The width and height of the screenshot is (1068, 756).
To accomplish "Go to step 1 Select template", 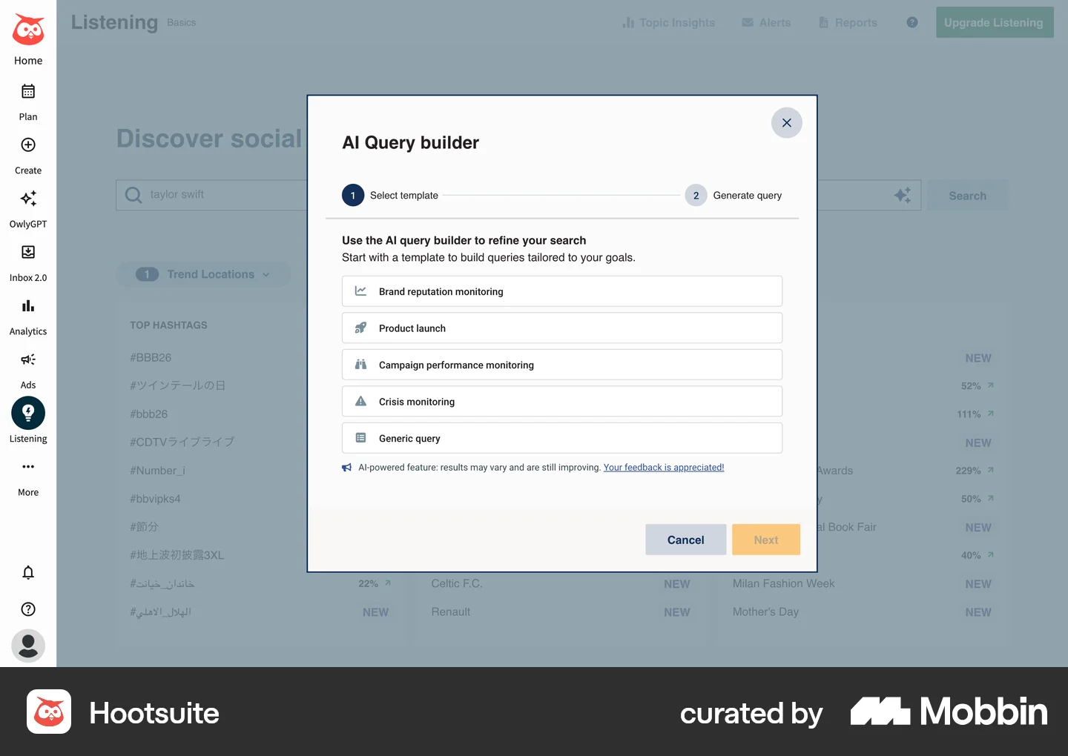I will point(390,196).
